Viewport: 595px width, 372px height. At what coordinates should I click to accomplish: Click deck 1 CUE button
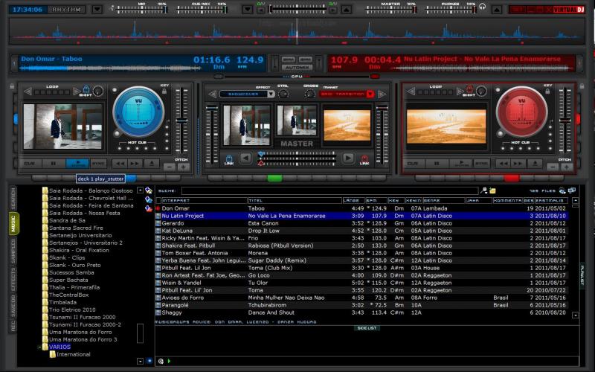(30, 164)
